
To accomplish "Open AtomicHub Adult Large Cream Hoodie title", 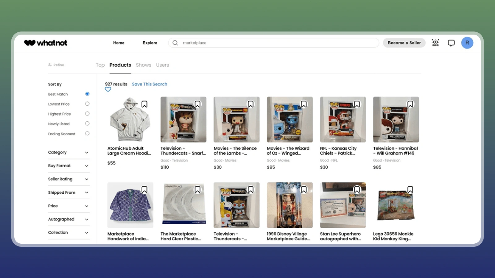I will (129, 151).
